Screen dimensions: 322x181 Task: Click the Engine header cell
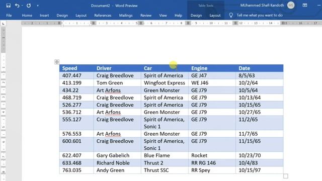[212, 68]
